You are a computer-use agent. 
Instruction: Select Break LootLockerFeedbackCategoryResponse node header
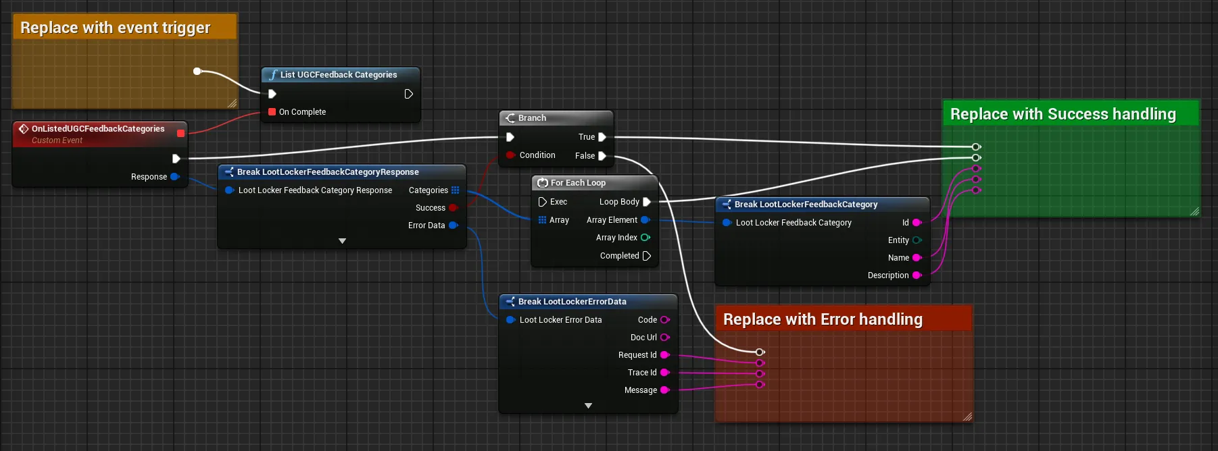[342, 172]
